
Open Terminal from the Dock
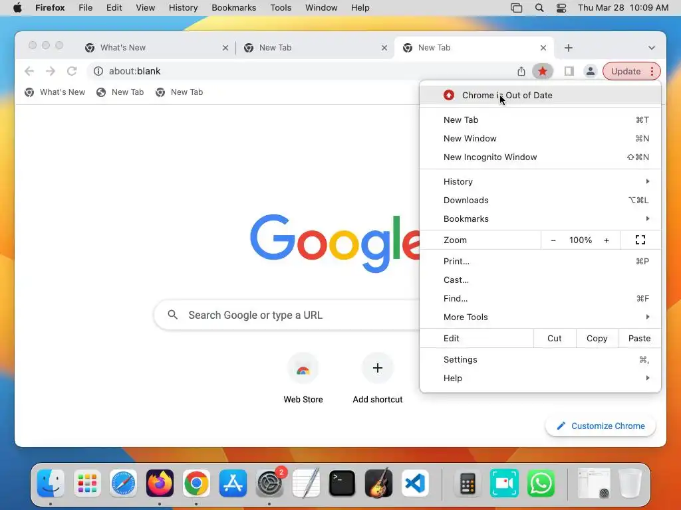click(342, 483)
